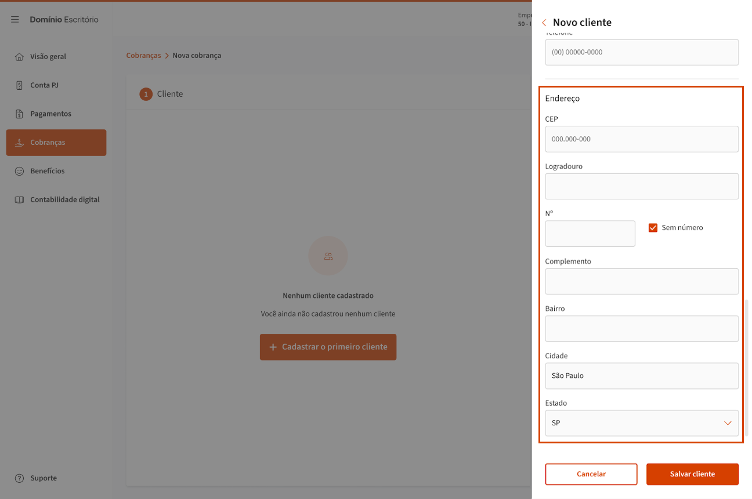Click the Telefone input field
The width and height of the screenshot is (752, 499).
coord(641,52)
